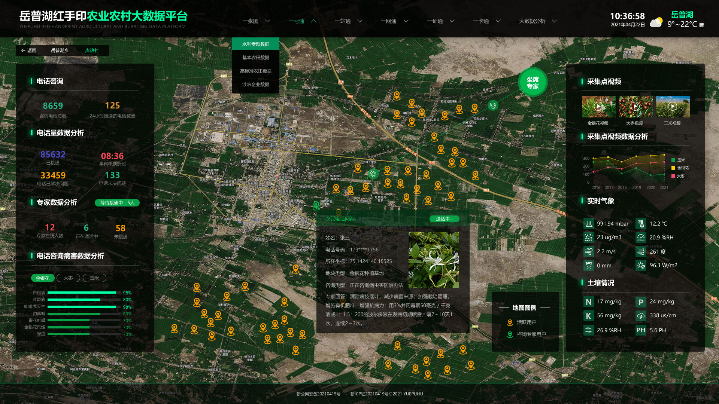This screenshot has width=719, height=404.
Task: Click the 坐席专家 round green badge
Action: [x=533, y=83]
